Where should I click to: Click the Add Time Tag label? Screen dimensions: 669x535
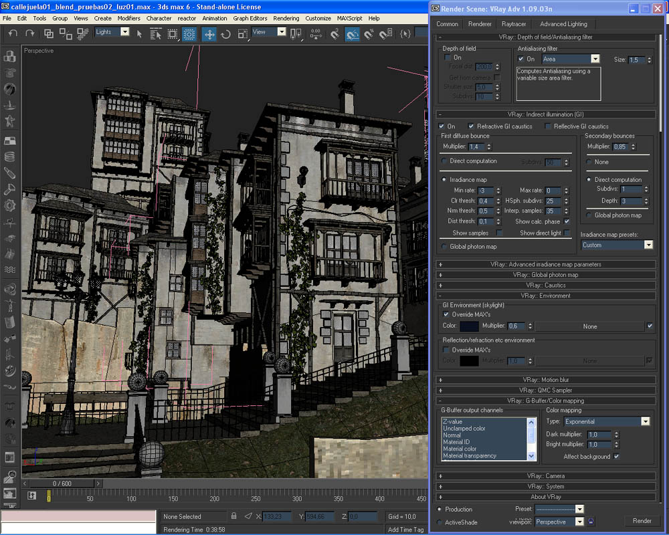[x=405, y=530]
